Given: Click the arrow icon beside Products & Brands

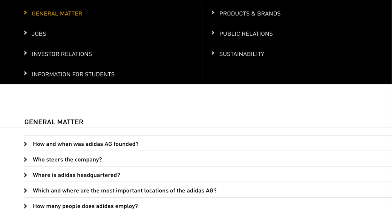Looking at the screenshot, I should pos(213,13).
